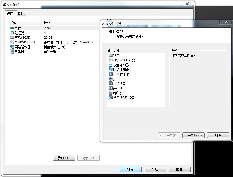The height and width of the screenshot is (177, 233).
Task: Choose the 硬盘 icon in hardware type list
Action: pos(111,56)
